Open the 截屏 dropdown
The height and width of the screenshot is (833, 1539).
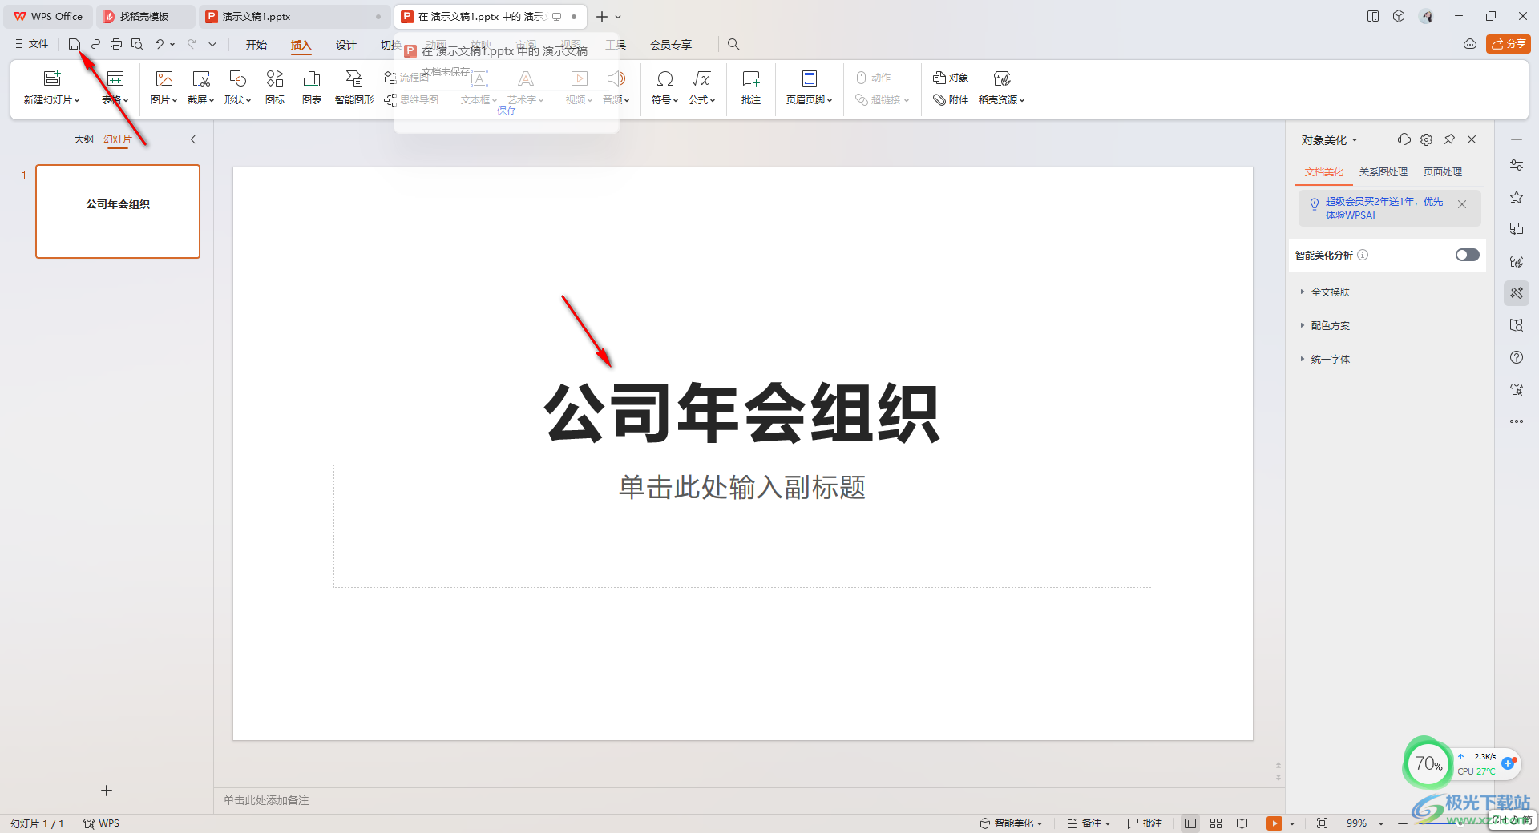click(x=201, y=100)
